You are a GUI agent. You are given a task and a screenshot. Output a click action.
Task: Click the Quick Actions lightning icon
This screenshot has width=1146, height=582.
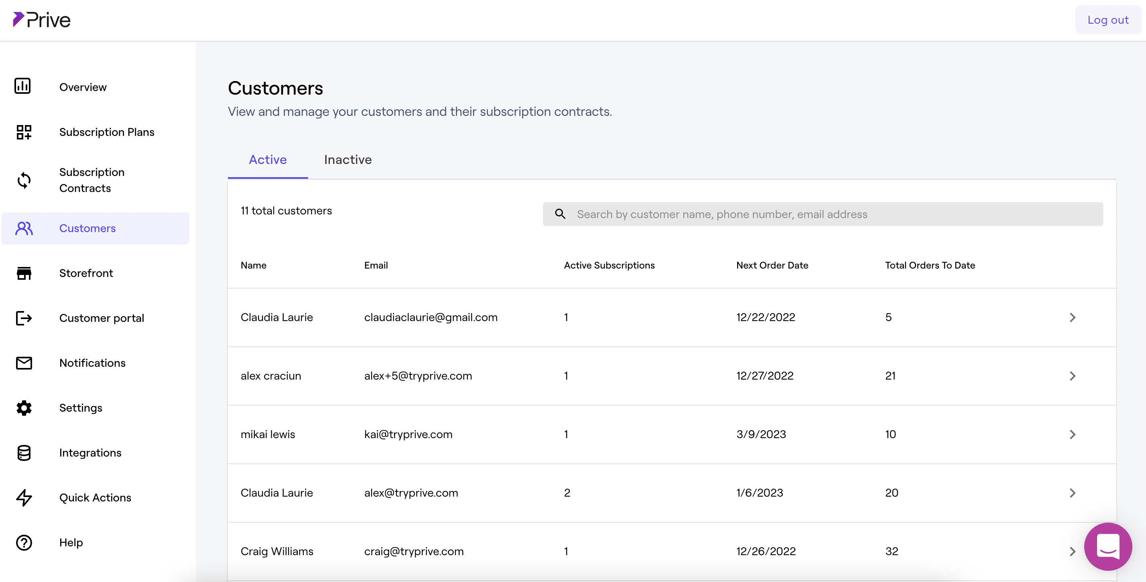pyautogui.click(x=24, y=497)
